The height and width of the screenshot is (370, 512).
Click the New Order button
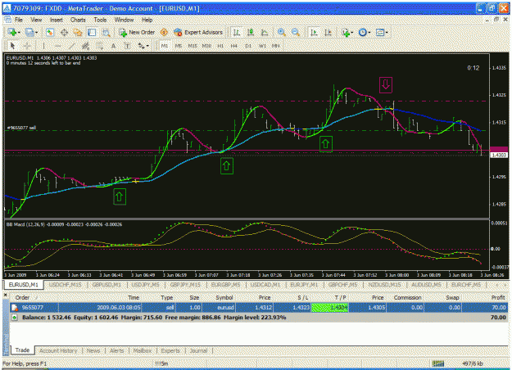pyautogui.click(x=137, y=32)
